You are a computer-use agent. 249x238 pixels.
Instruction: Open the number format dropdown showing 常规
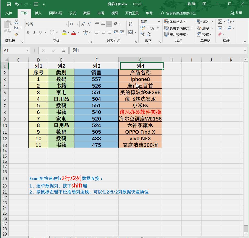158,22
